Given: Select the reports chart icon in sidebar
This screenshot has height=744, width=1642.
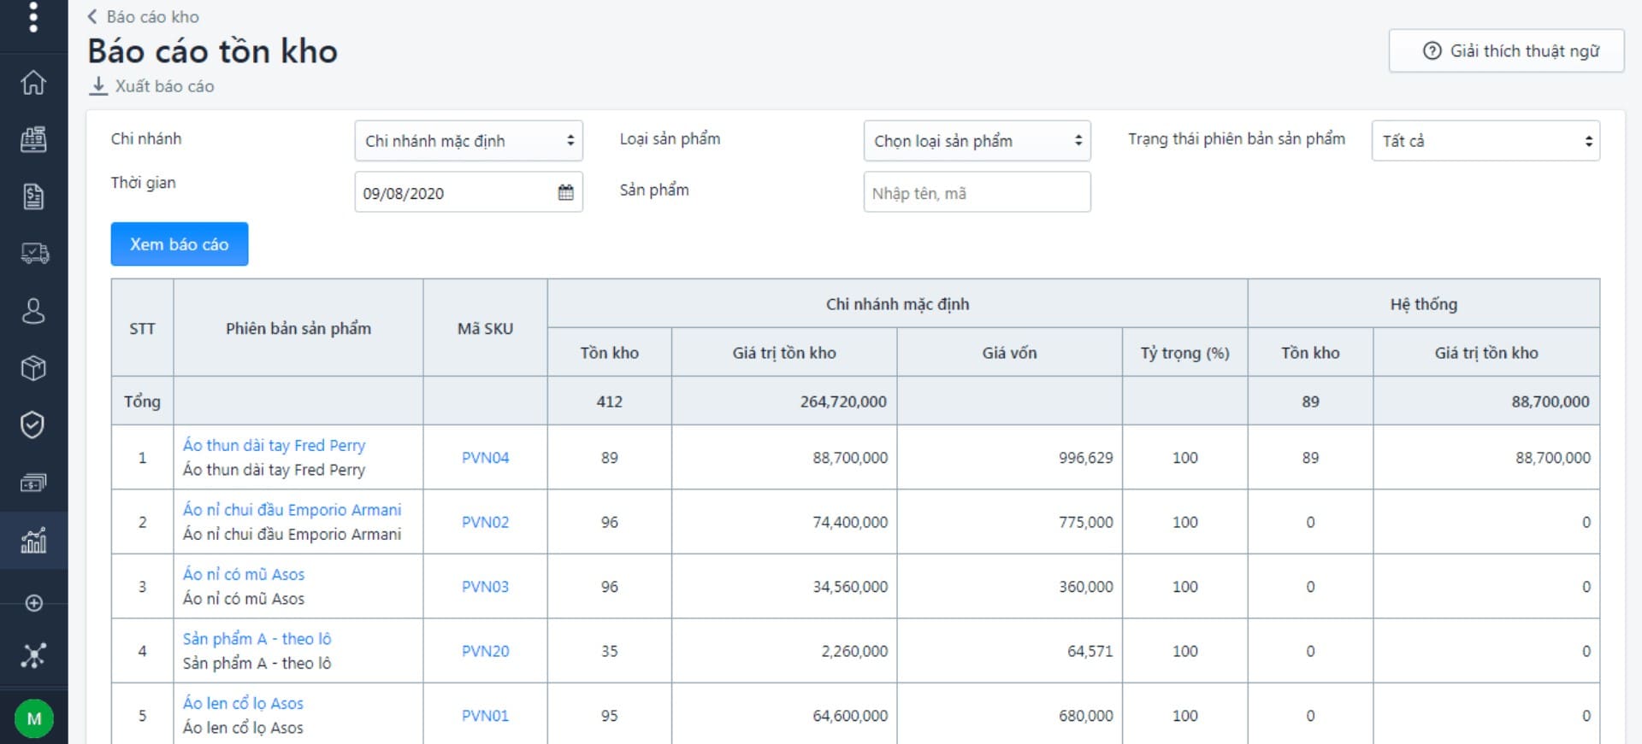Looking at the screenshot, I should pos(33,541).
